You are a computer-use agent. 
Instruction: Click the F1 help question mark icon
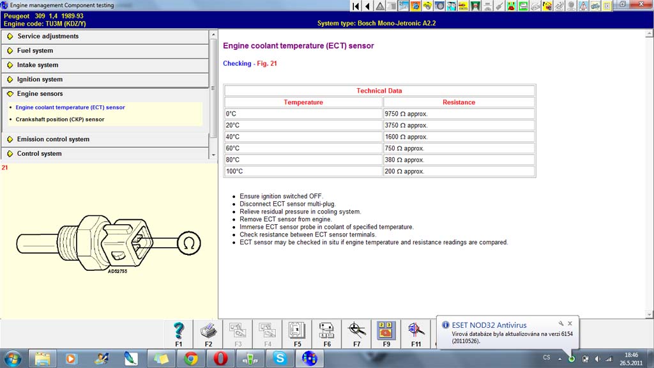coord(179,330)
